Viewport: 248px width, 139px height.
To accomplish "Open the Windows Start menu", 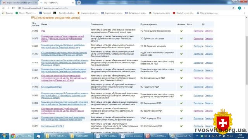I will [x=4, y=136].
